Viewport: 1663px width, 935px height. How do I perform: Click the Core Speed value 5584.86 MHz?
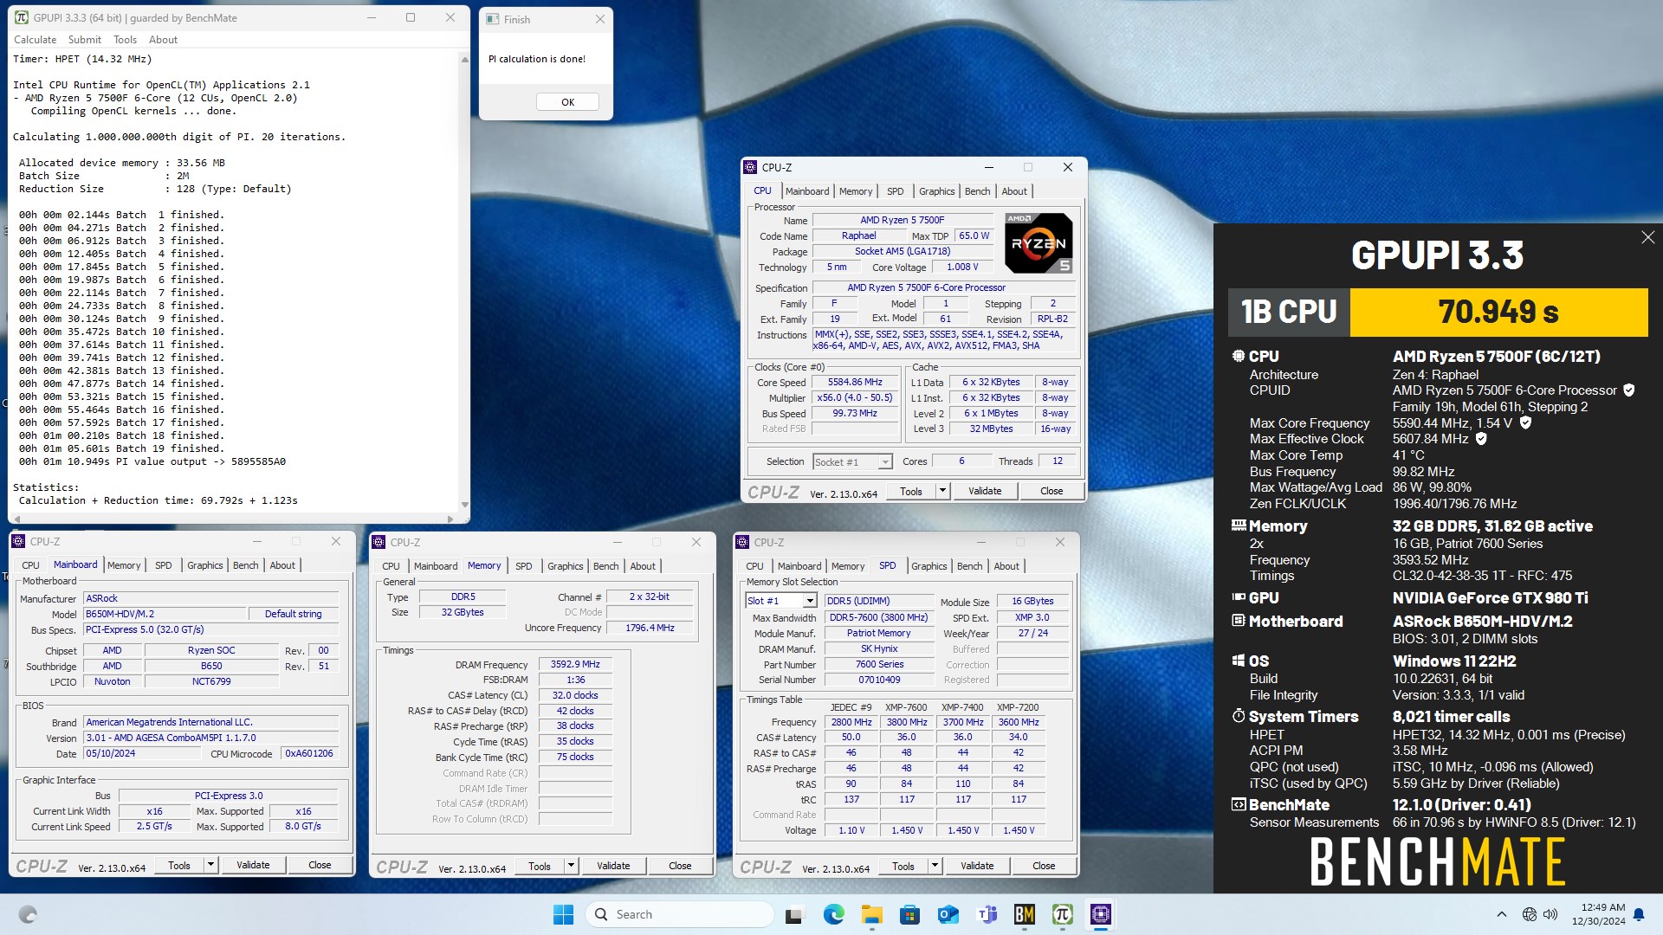pyautogui.click(x=855, y=382)
